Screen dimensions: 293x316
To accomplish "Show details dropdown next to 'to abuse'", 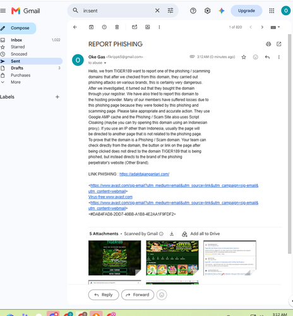I will pyautogui.click(x=105, y=63).
